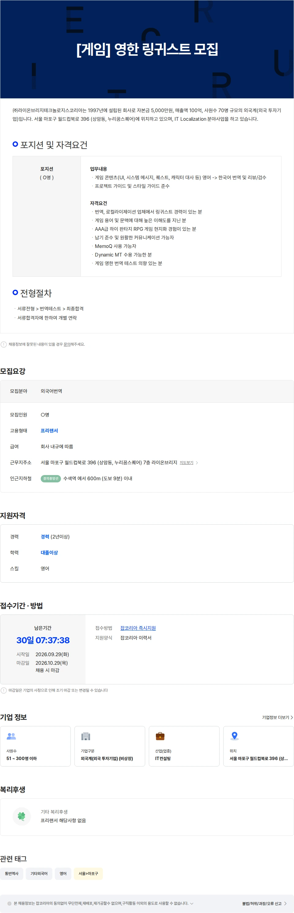Open the 외국계(외국 투자기업) (비상장) card
294x913 pixels.
pos(110,746)
